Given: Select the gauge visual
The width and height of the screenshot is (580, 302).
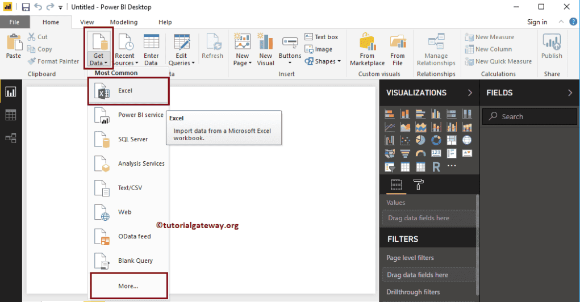Looking at the screenshot, I should pos(420,153).
